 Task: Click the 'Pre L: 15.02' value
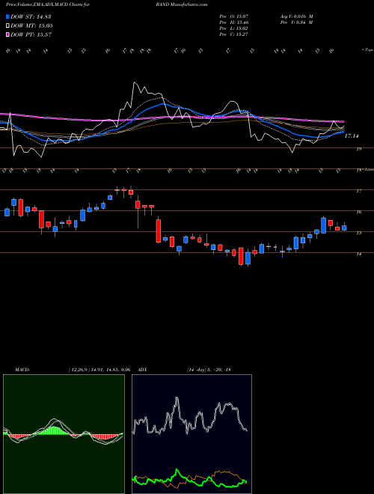(233, 28)
